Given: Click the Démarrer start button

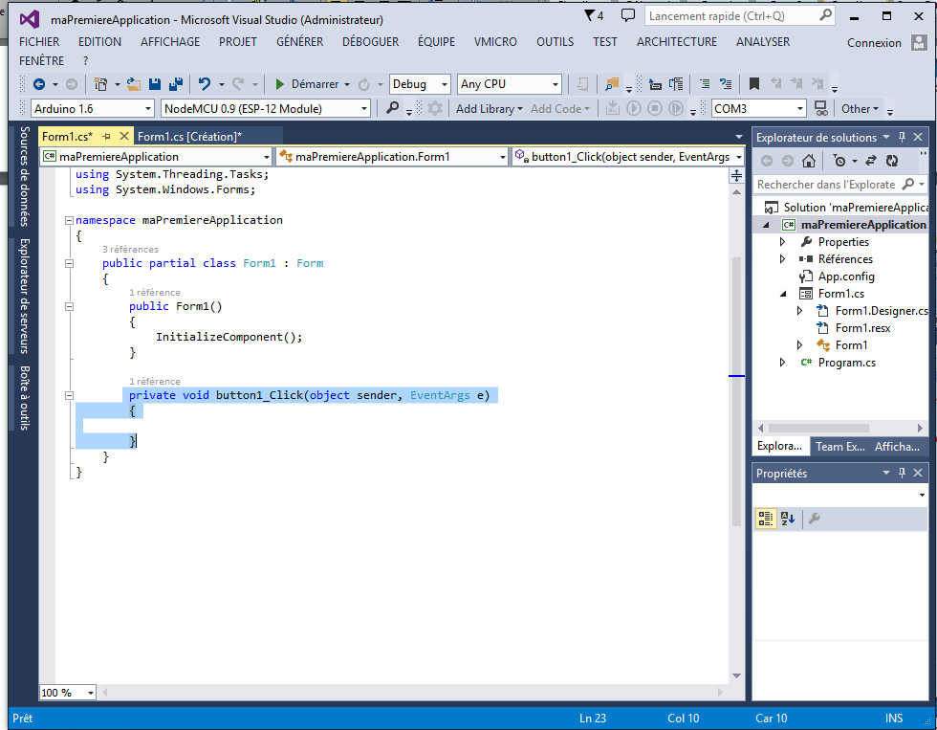Looking at the screenshot, I should [x=307, y=84].
